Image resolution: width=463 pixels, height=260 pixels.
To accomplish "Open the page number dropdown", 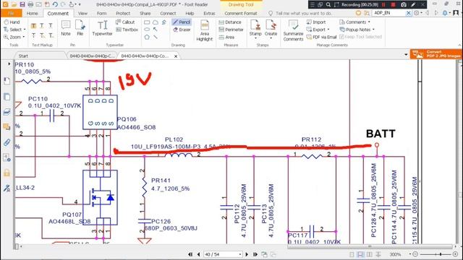I will [239, 254].
